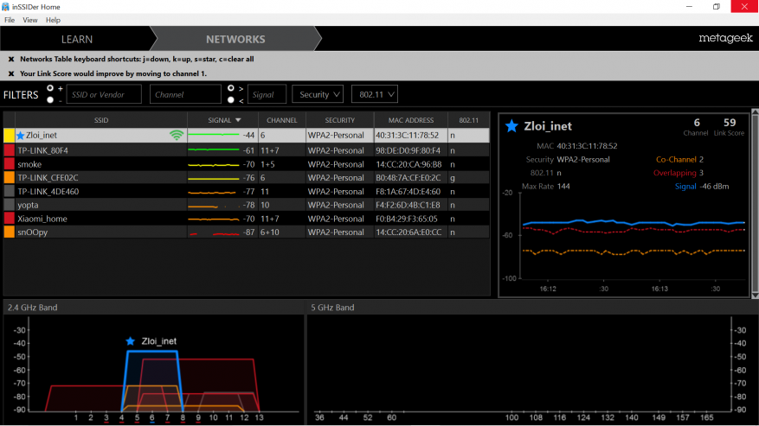Select the exclude (-) SSID filter radio

[x=50, y=100]
